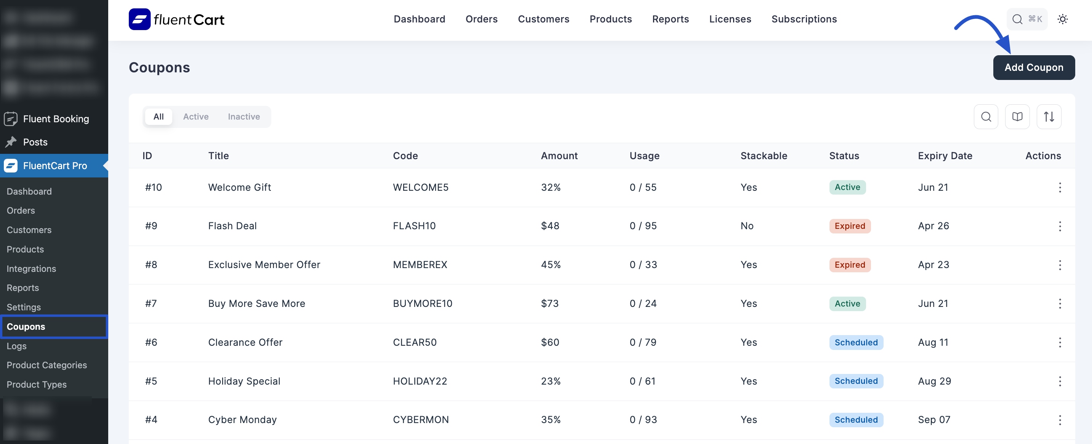
Task: Click the Fluent Booking sidebar icon
Action: [11, 119]
